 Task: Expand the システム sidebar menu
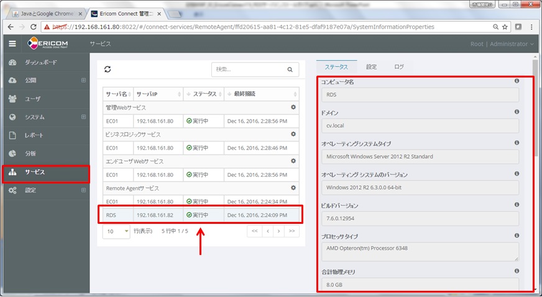point(83,117)
